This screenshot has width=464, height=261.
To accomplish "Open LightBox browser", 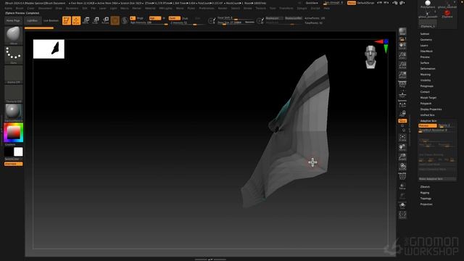I will pos(32,21).
